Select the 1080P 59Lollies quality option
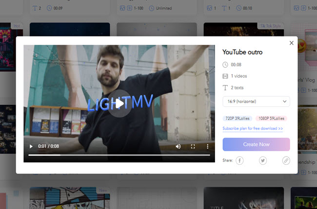317x209 pixels. pos(271,118)
